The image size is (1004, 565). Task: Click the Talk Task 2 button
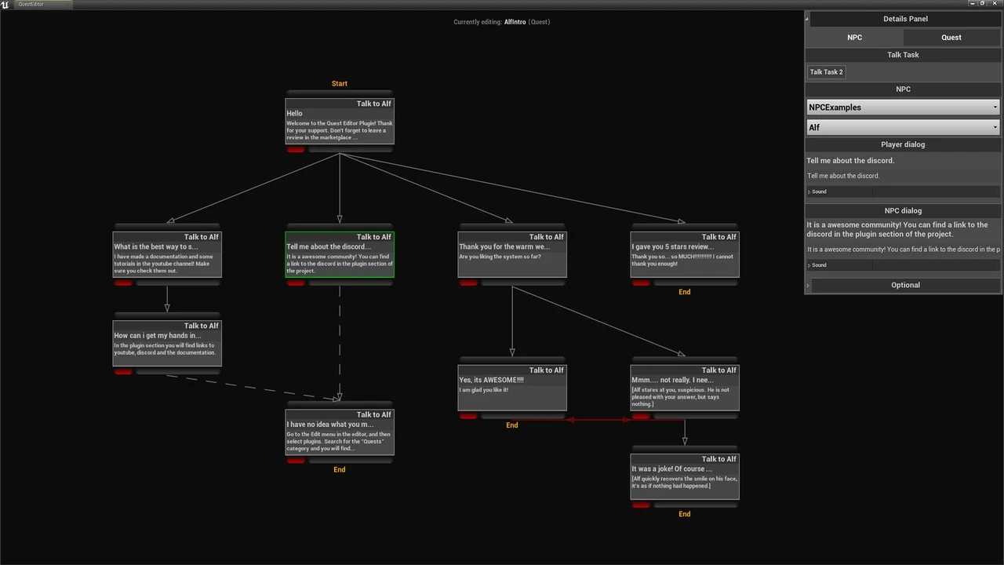826,72
